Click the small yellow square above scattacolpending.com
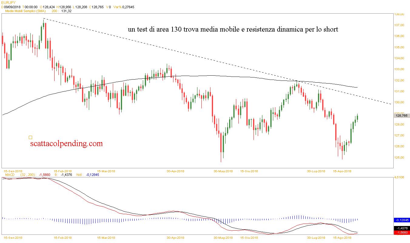The width and height of the screenshot is (410, 243). click(30, 138)
